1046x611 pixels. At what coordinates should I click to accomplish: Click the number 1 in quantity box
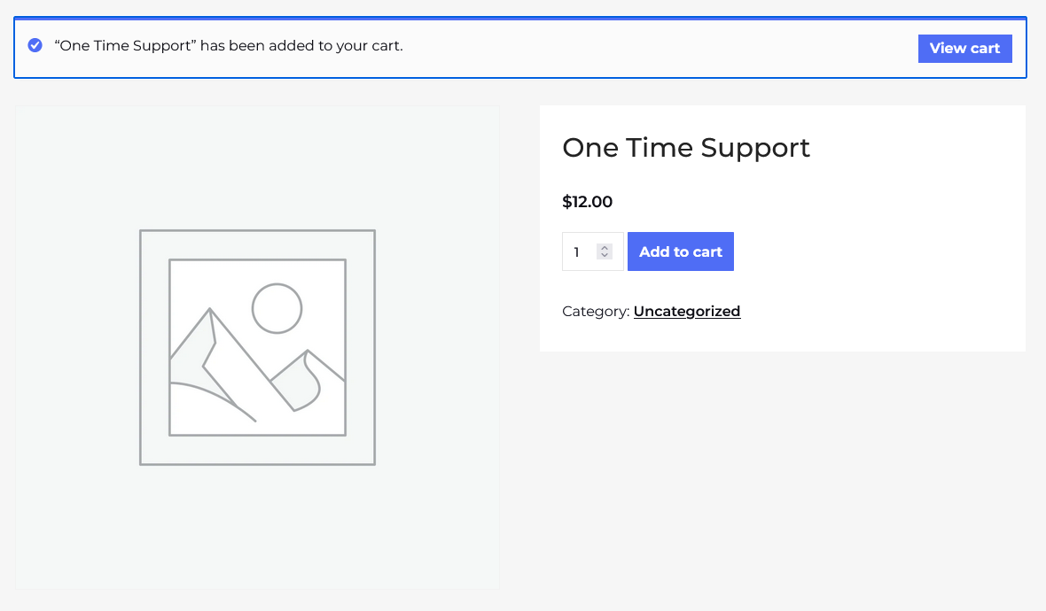[576, 252]
